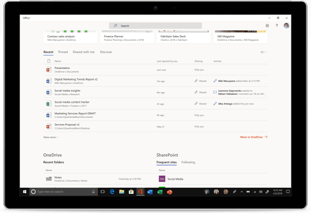The height and width of the screenshot is (213, 311).
Task: Open the 360 Magazine card
Action: click(x=240, y=37)
